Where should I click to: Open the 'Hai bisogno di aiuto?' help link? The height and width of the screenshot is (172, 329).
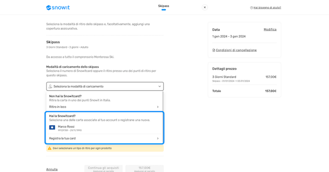pos(267,8)
